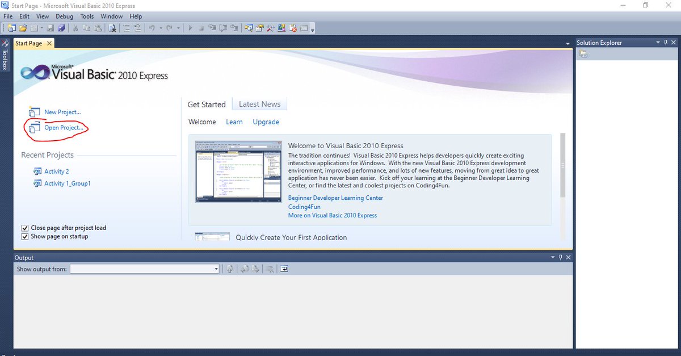Open recent project Activity 2
The height and width of the screenshot is (356, 681).
57,171
